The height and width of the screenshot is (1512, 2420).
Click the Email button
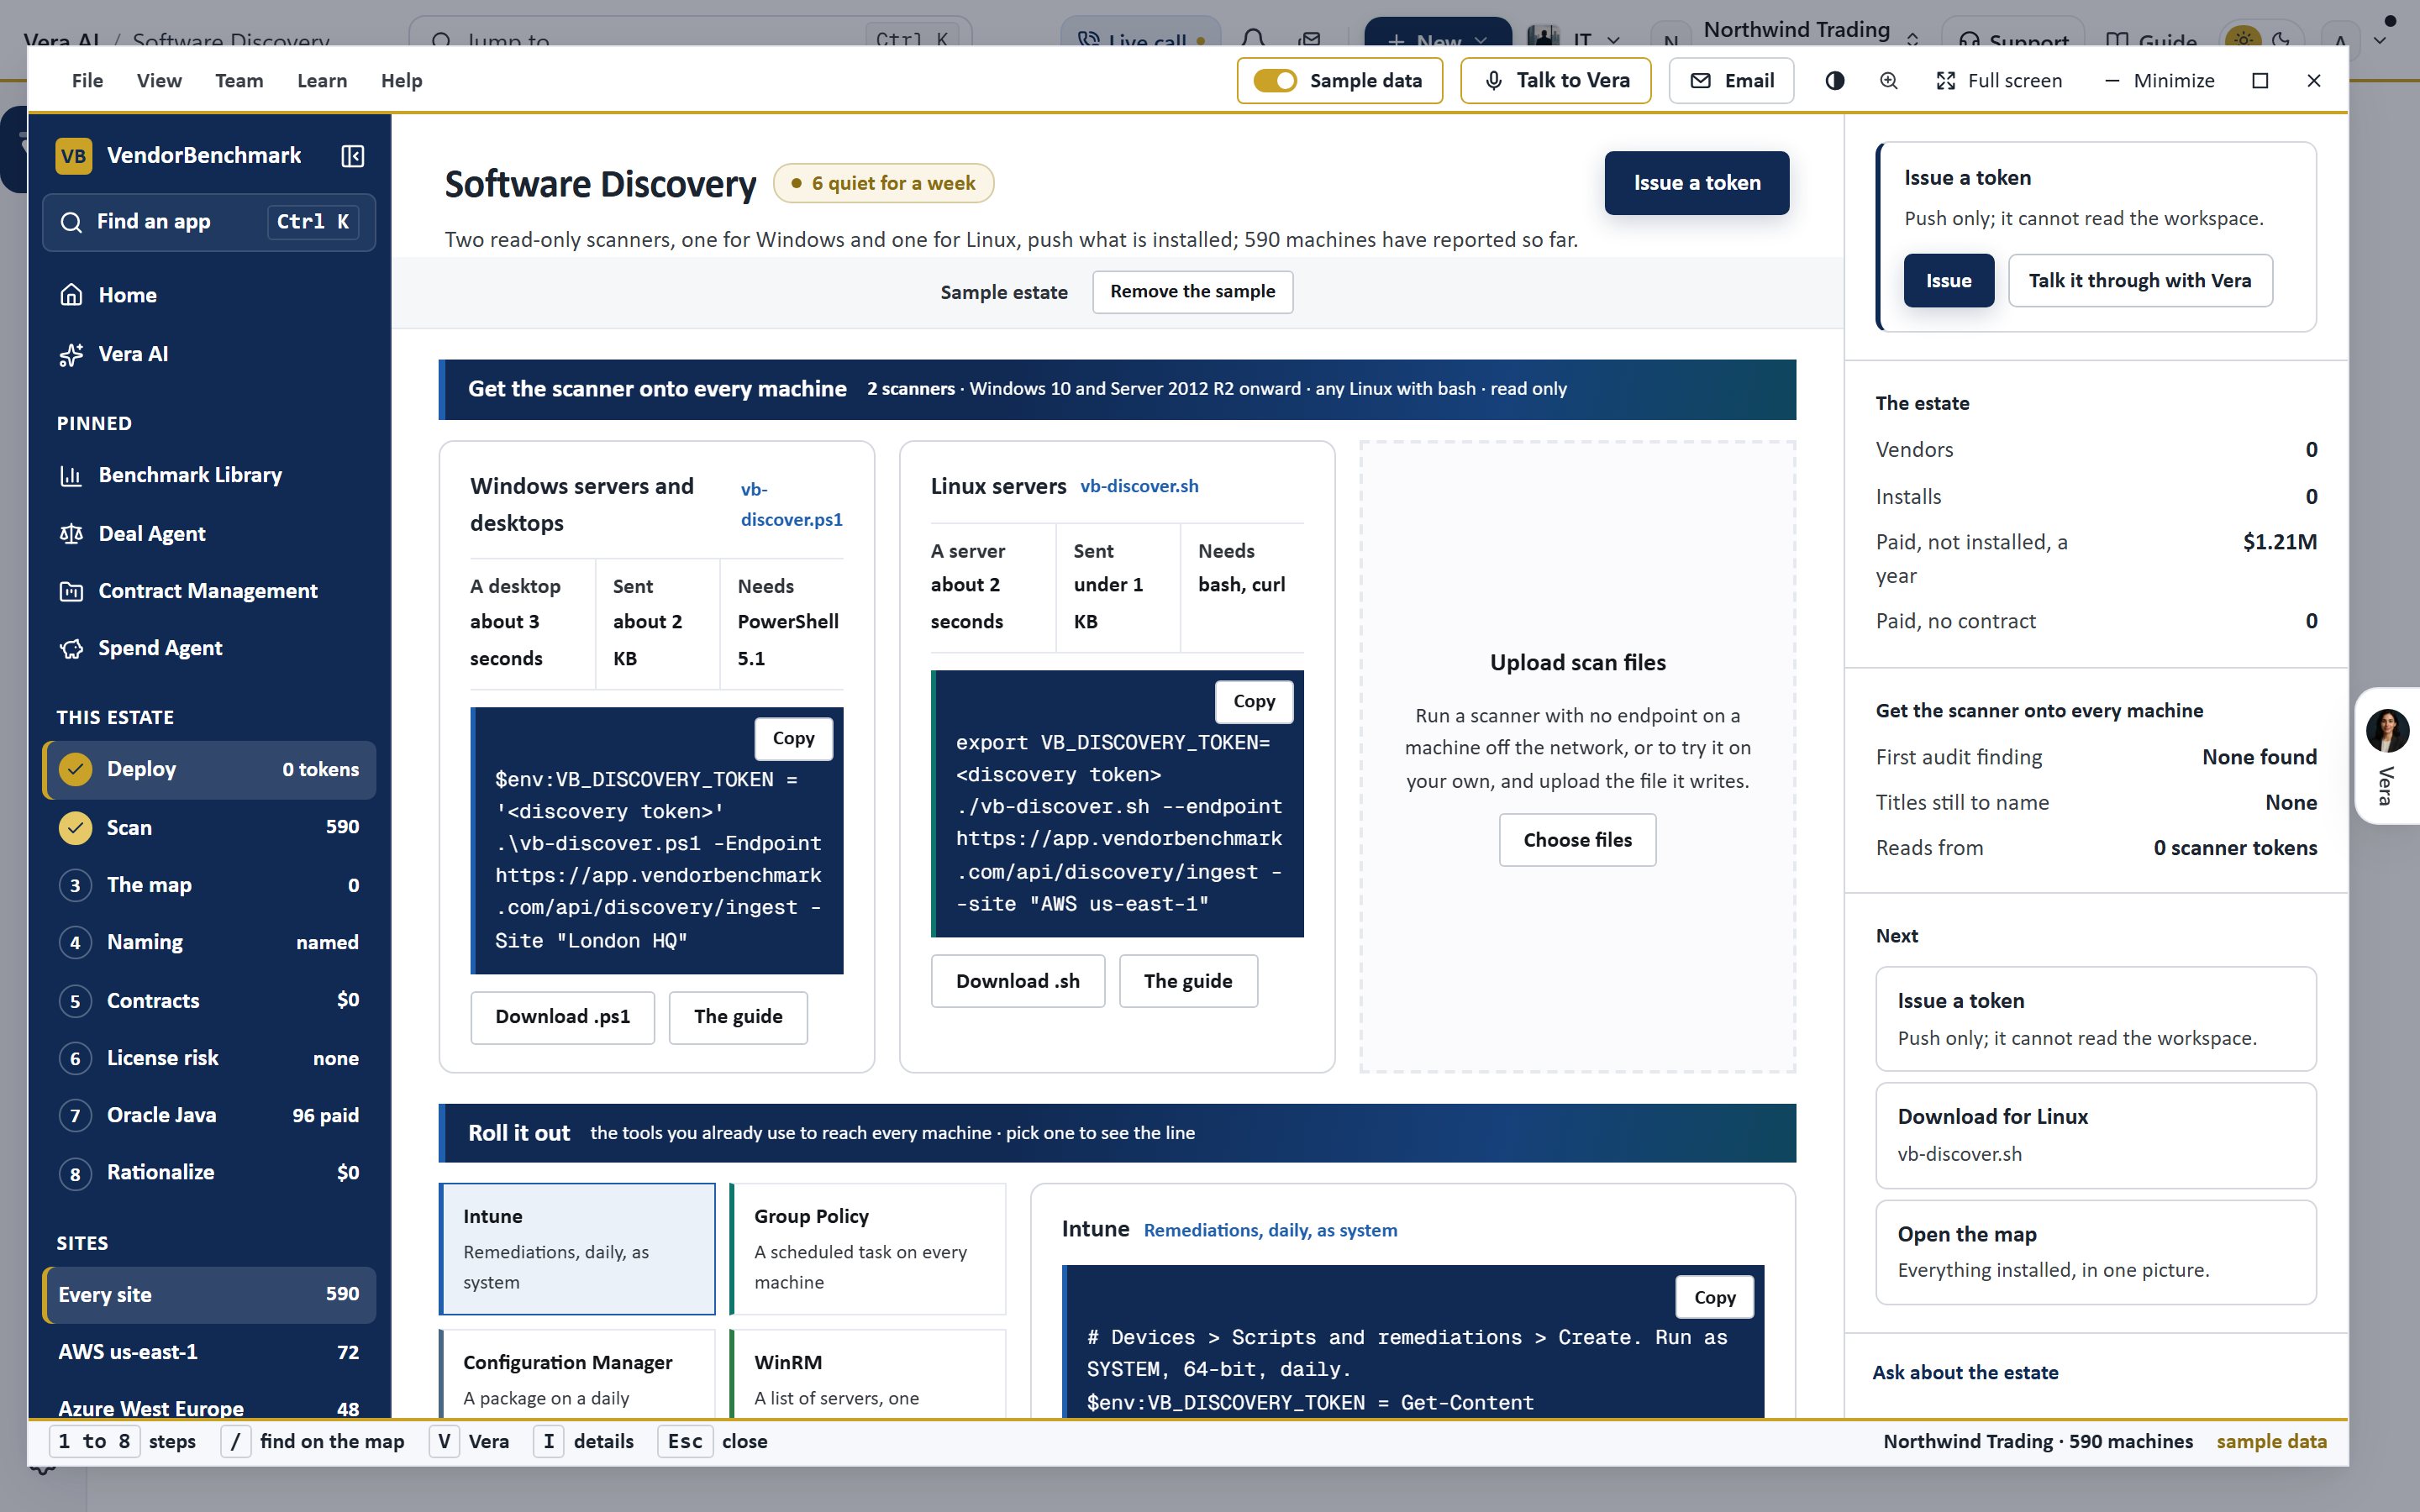[1731, 81]
